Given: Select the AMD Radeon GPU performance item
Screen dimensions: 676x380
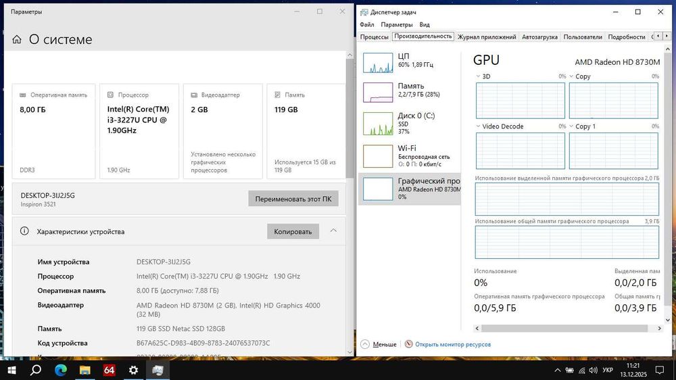Looking at the screenshot, I should point(409,189).
